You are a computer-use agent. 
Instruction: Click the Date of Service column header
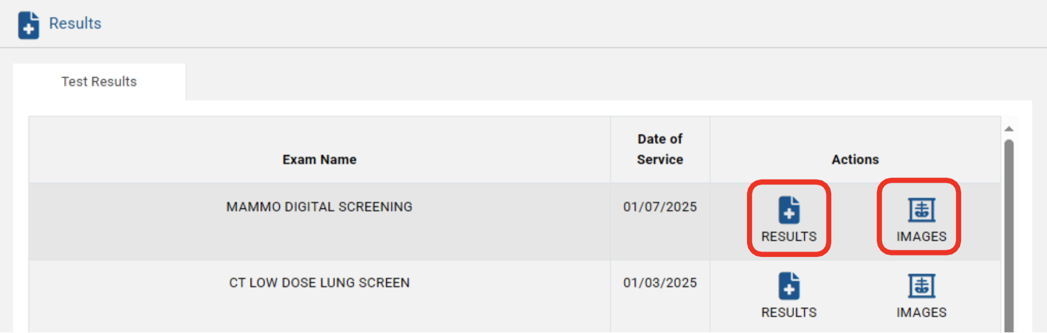pyautogui.click(x=660, y=149)
